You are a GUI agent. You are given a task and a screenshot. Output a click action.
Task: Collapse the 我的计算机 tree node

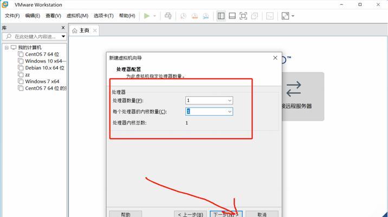pos(7,48)
